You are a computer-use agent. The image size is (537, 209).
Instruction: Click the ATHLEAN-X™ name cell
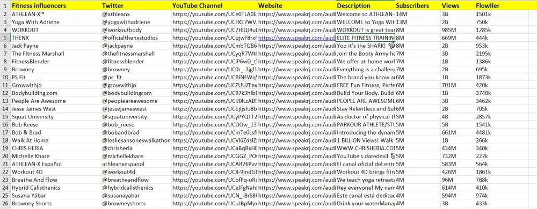(x=56, y=14)
